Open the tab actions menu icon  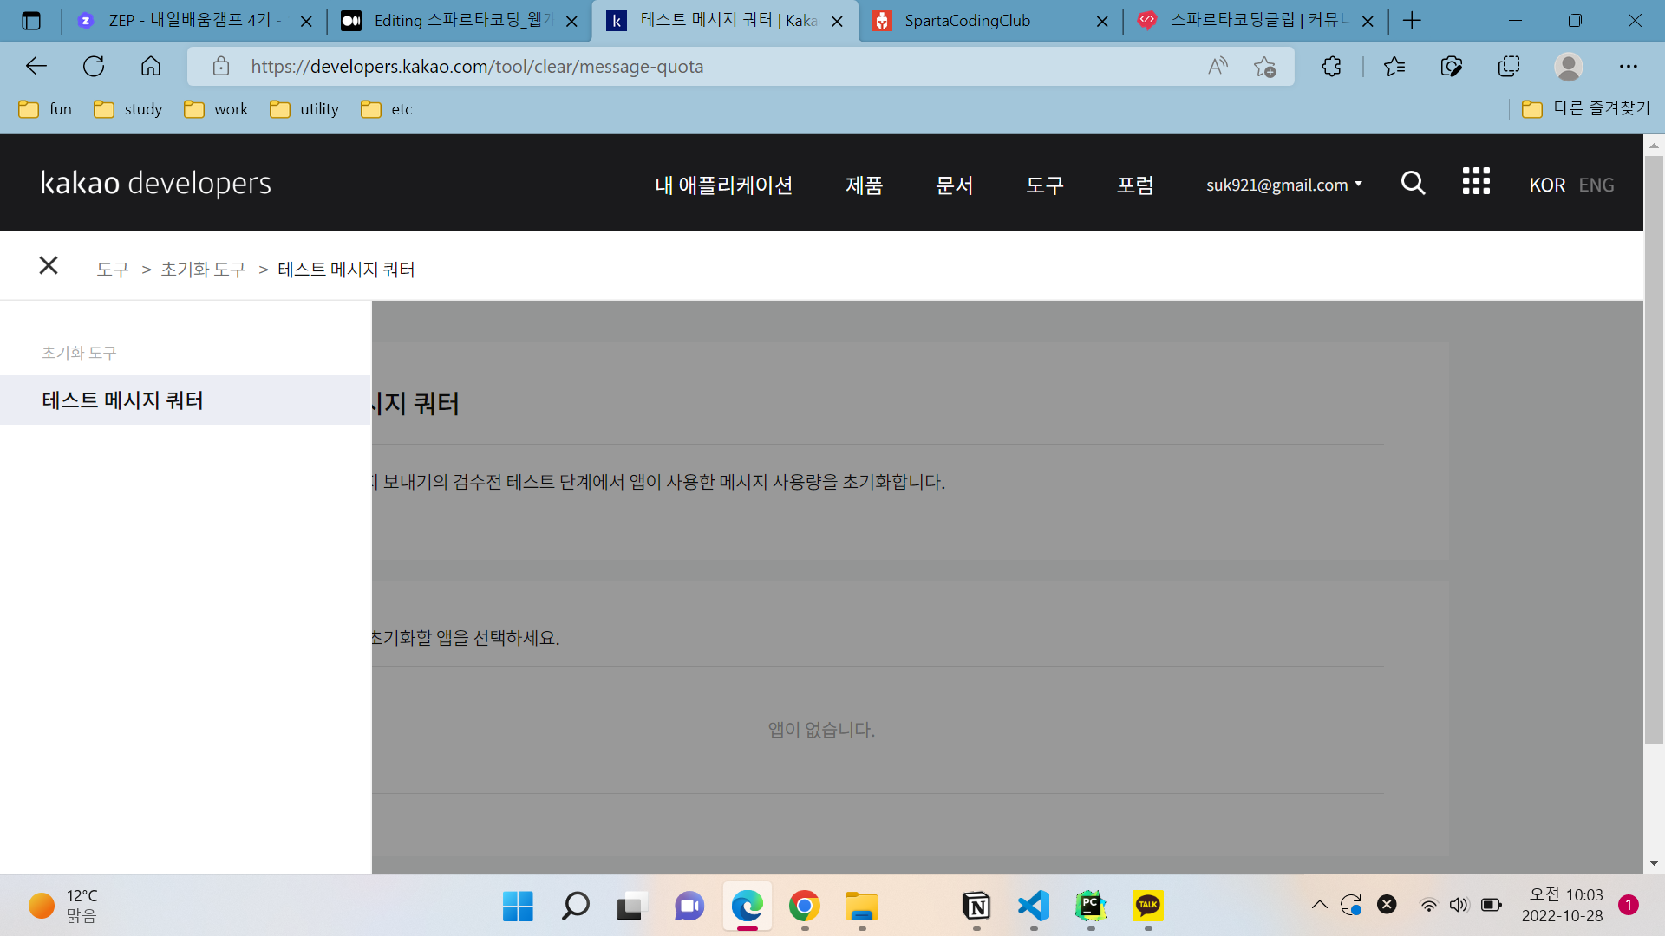point(31,21)
